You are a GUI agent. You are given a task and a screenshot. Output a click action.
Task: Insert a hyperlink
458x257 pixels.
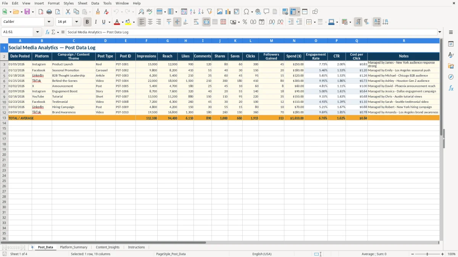(x=258, y=12)
